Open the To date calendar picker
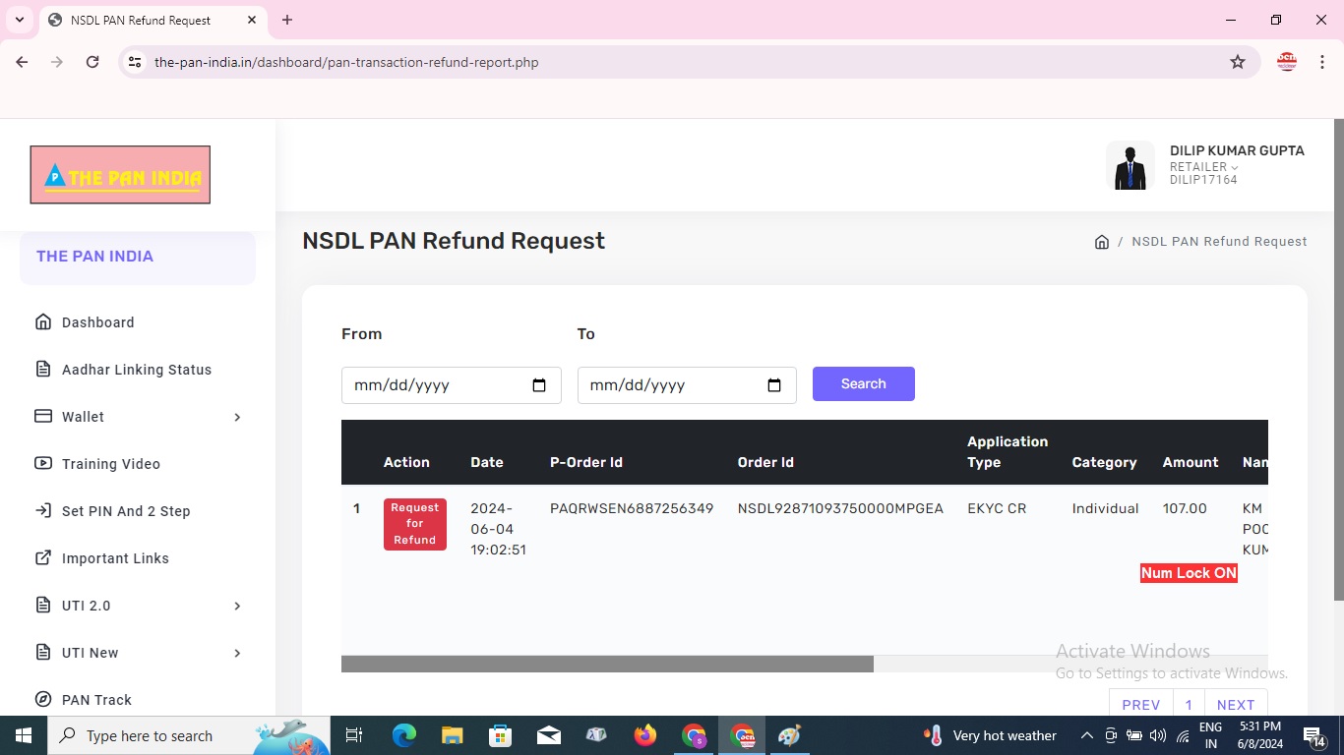 (774, 385)
